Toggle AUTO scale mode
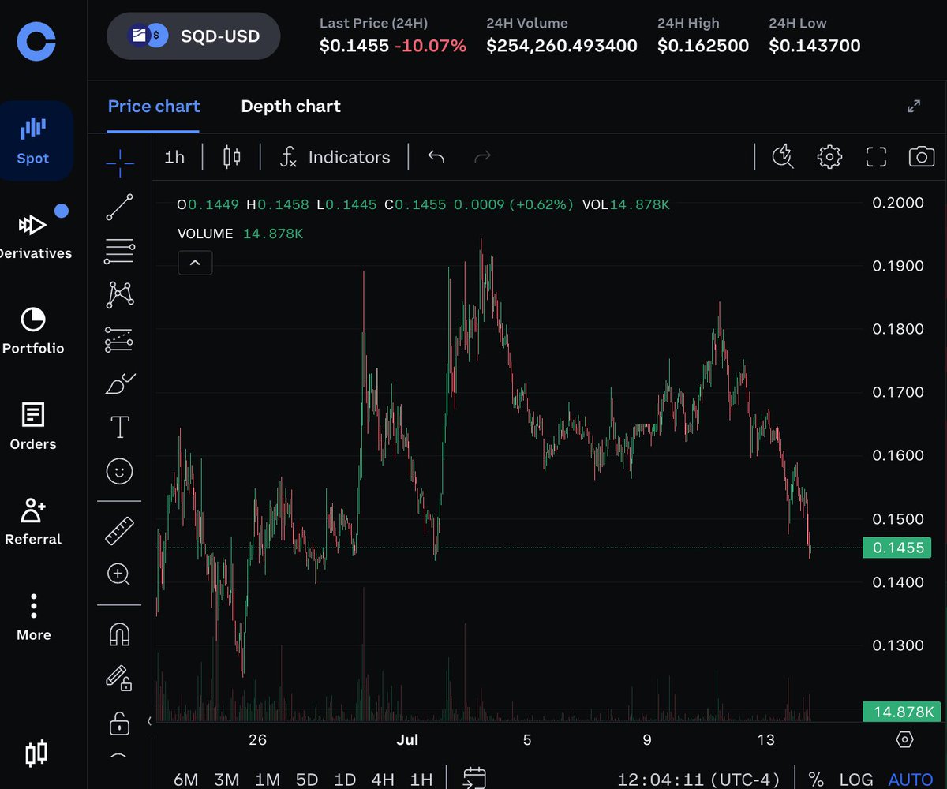Image resolution: width=947 pixels, height=789 pixels. pos(911,780)
